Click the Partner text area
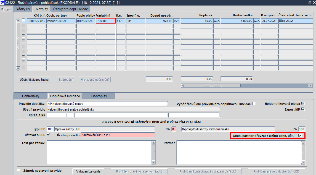The height and width of the screenshot is (175, 316). (239, 153)
